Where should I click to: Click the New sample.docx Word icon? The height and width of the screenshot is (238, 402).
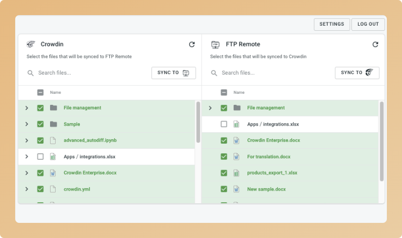tap(236, 189)
